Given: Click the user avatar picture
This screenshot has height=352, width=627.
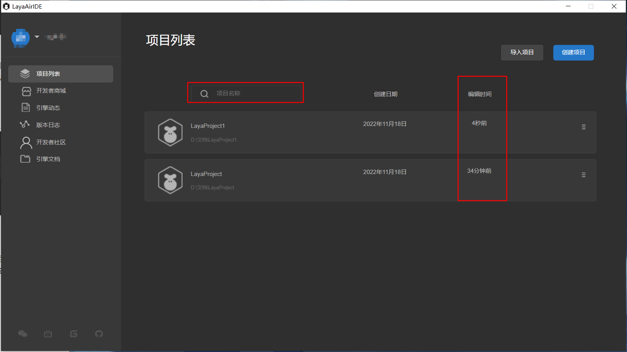Looking at the screenshot, I should [20, 38].
